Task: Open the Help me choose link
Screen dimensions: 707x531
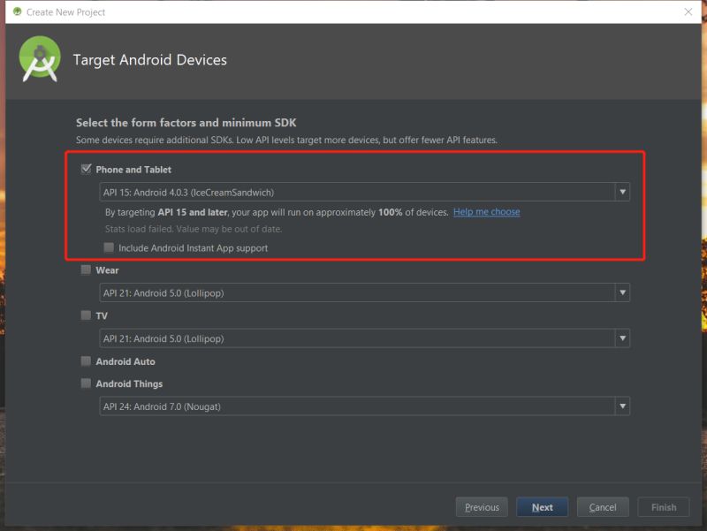Action: 485,211
